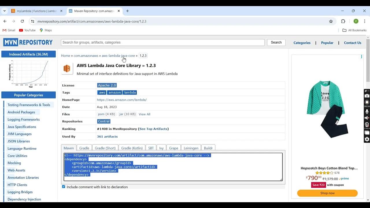Go to Home breadcrumb

point(66,55)
